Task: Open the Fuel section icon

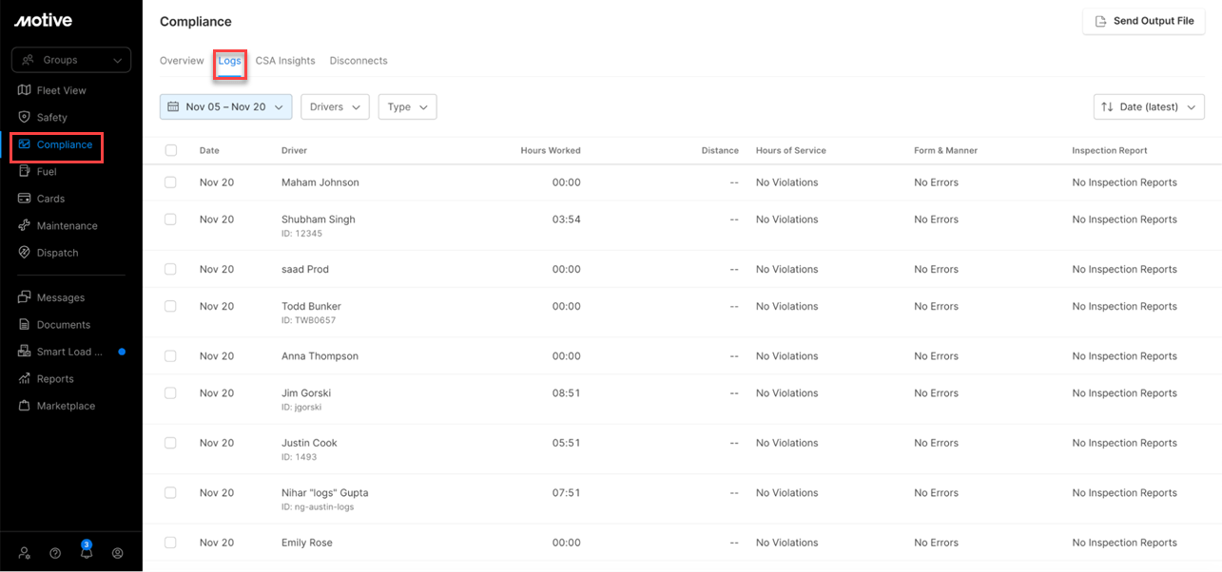Action: coord(24,171)
